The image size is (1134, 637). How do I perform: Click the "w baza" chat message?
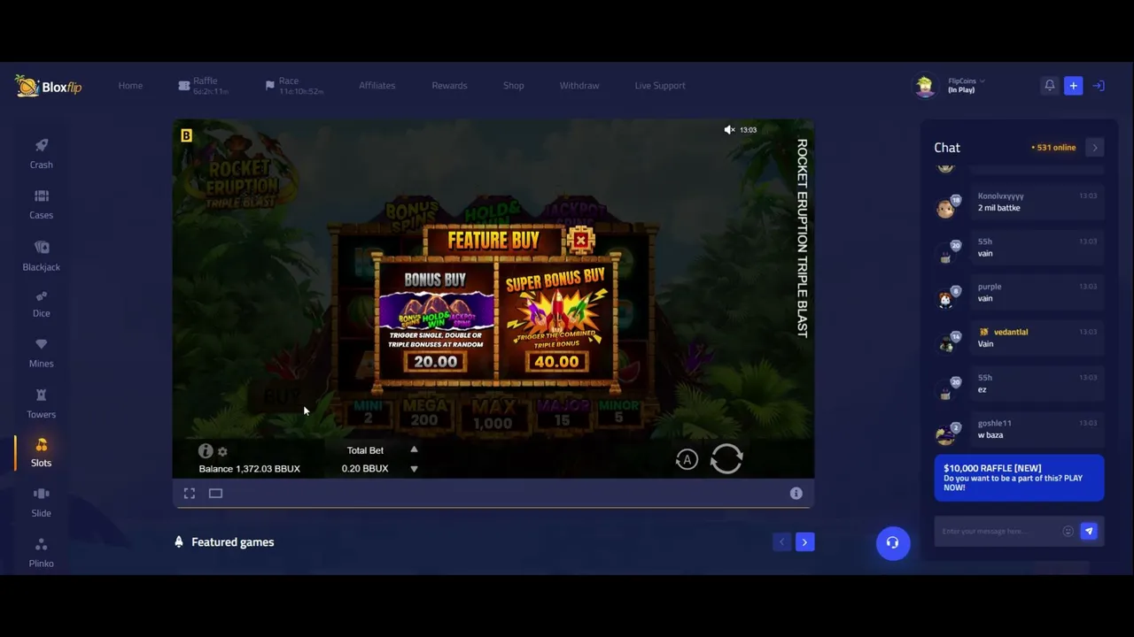pos(991,435)
